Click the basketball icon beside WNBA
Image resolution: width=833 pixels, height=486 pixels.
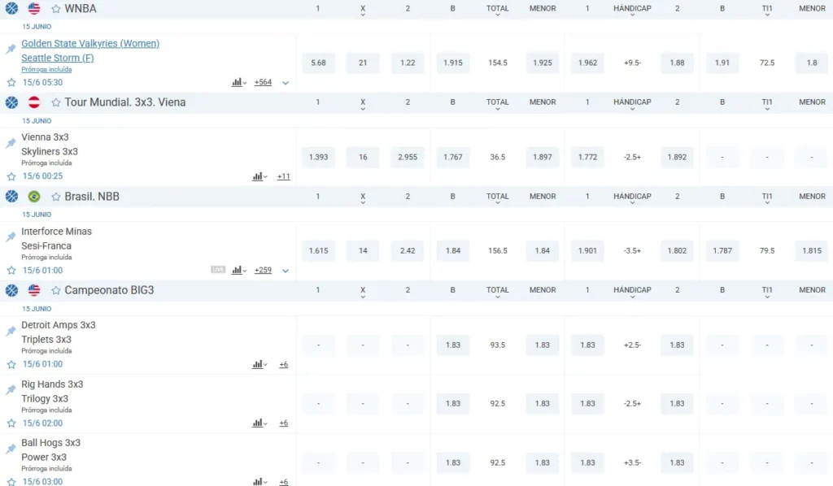(11, 9)
